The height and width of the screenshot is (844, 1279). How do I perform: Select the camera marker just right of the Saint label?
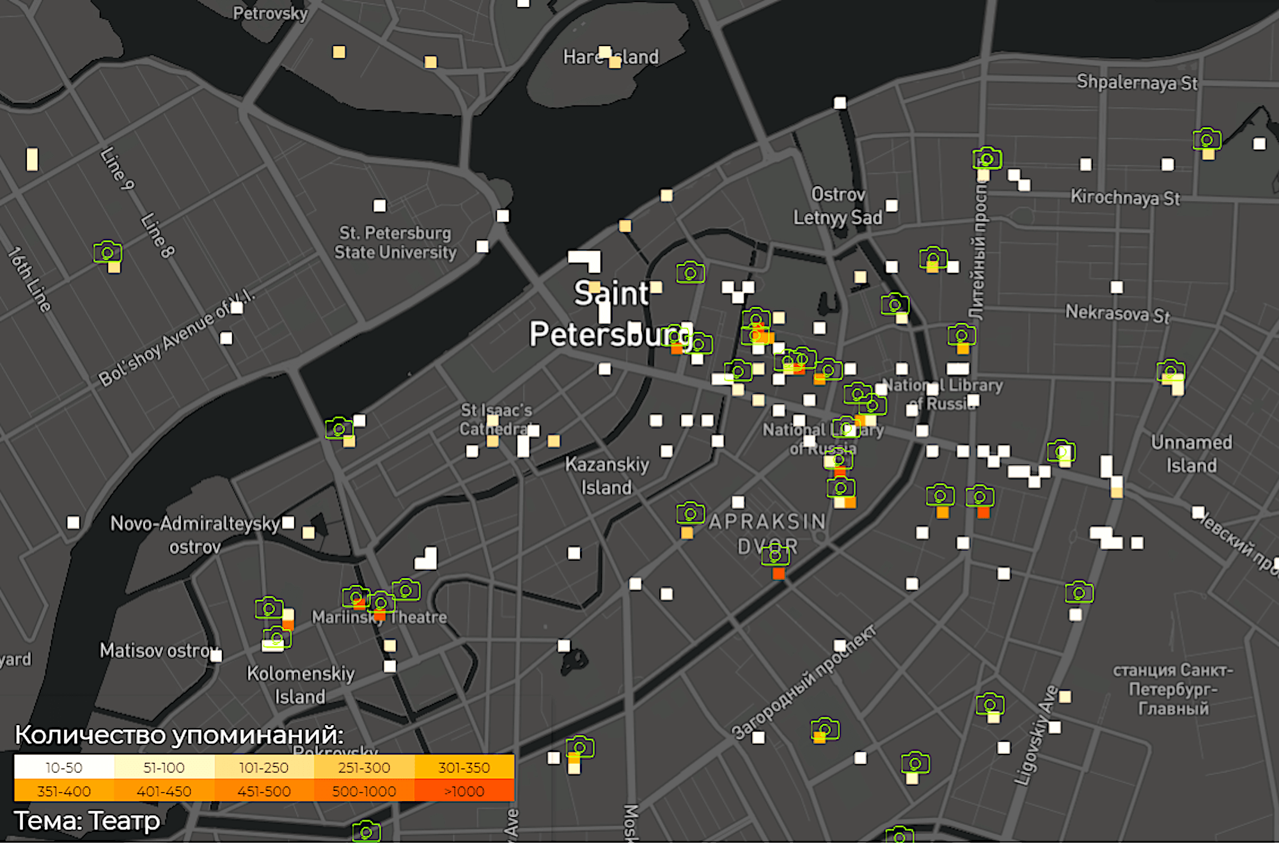(691, 273)
